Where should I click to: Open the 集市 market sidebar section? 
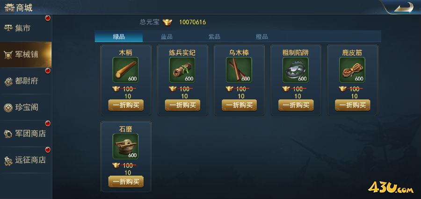[x=26, y=28]
